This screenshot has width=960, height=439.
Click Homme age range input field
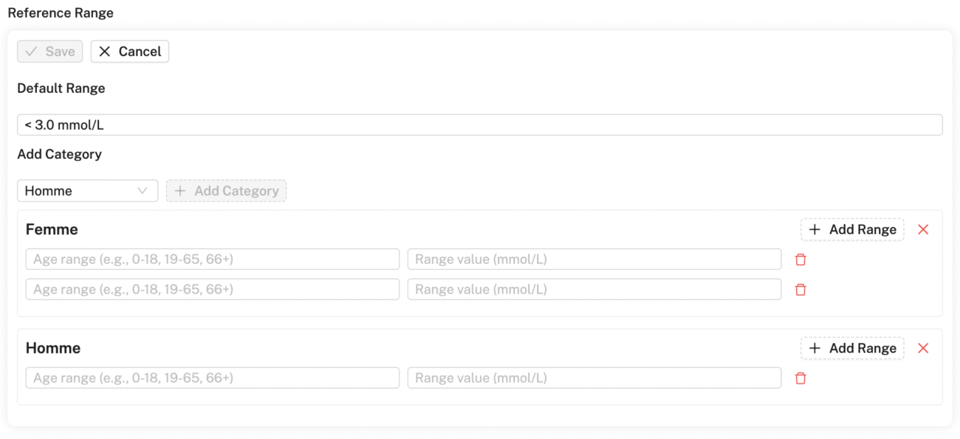[x=213, y=378]
